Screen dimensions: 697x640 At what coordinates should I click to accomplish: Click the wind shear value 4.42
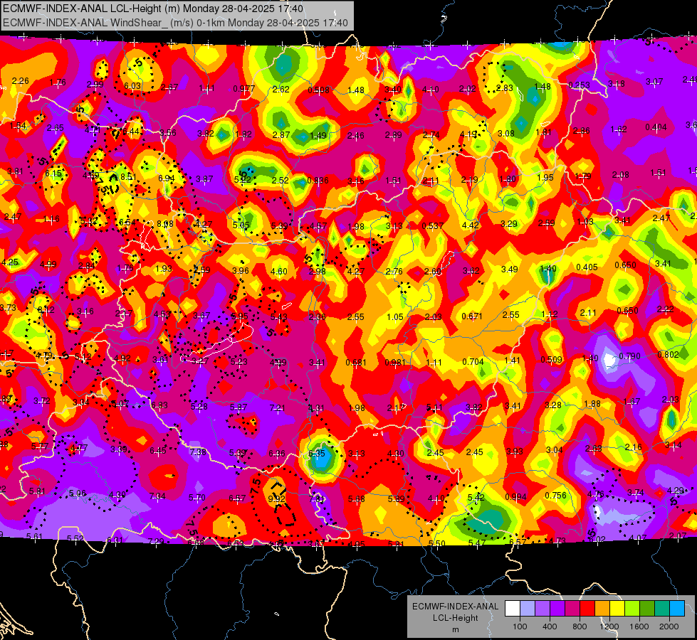pos(471,225)
